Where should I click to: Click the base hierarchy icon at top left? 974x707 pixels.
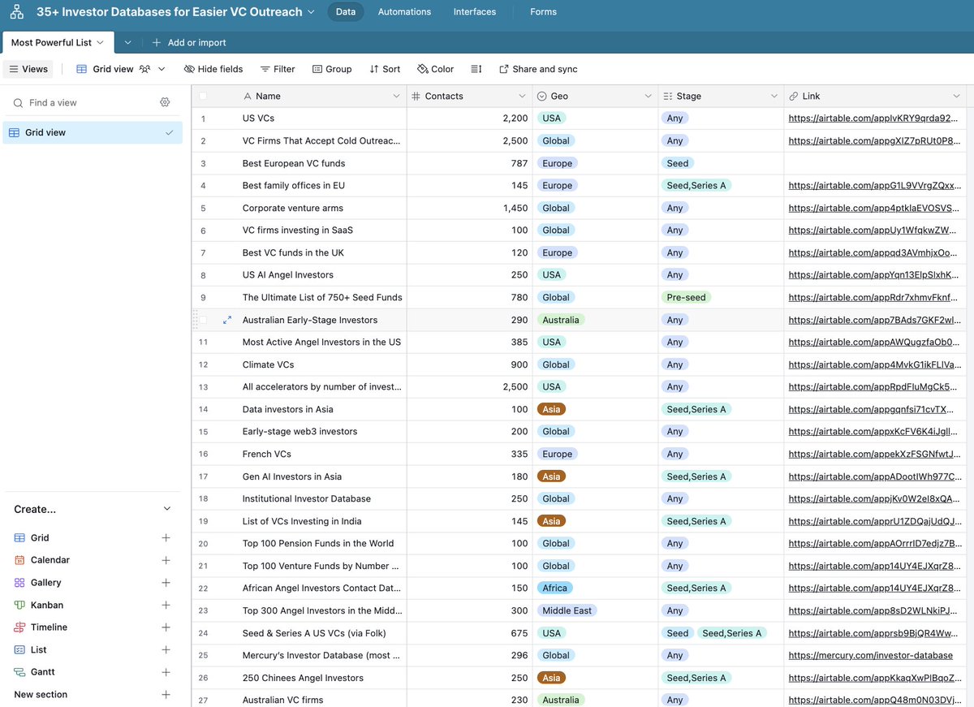(x=16, y=12)
